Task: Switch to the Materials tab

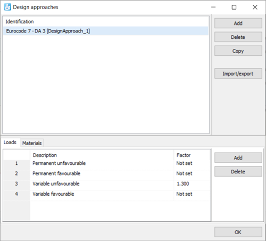Action: pos(32,143)
